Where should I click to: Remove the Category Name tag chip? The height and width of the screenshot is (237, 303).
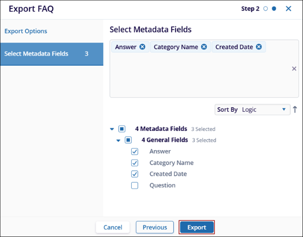click(x=204, y=47)
